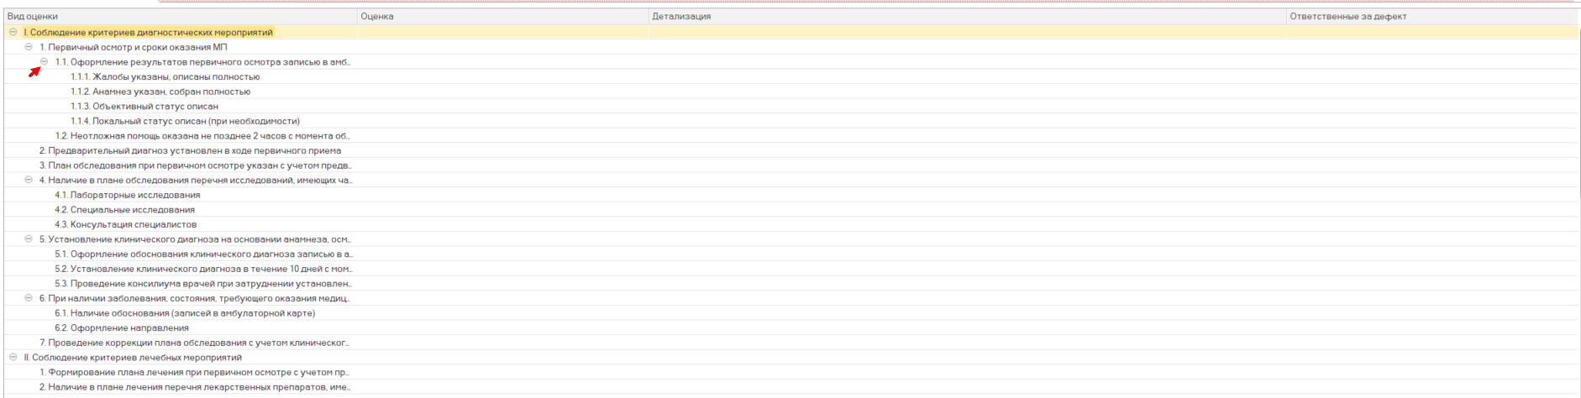Select row 1.1.1. Жалобы указаны, описаны полностью
1581x398 pixels.
(165, 77)
